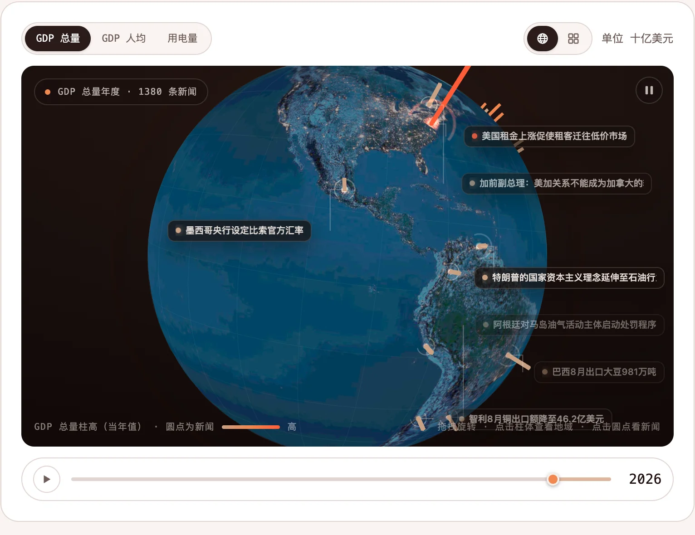Pause globe rotation button

[649, 90]
